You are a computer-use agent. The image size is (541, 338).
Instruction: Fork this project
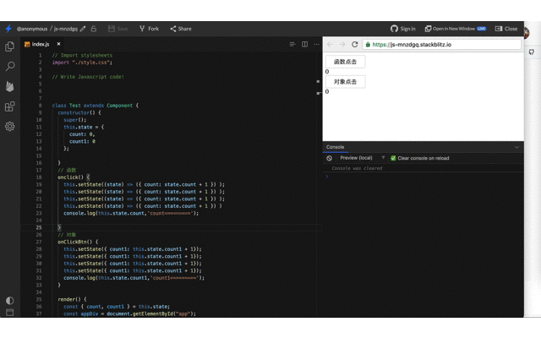149,29
